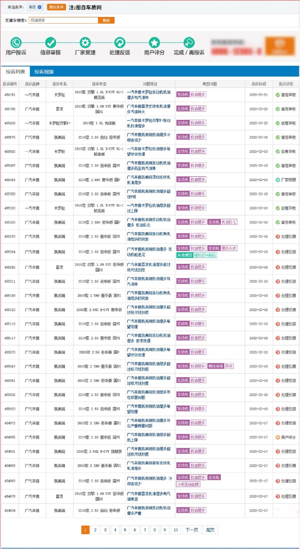Click model cell 2019款 1.8L 先锋版

click(99, 123)
